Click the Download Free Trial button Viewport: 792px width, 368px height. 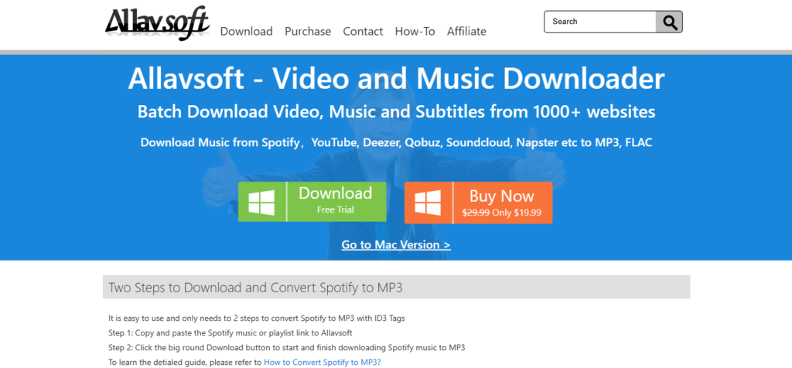coord(335,200)
